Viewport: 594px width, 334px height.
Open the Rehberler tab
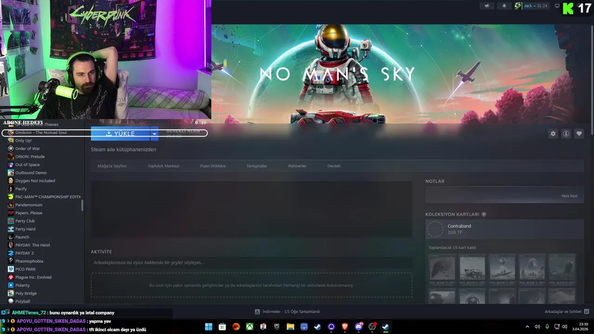[x=297, y=166]
